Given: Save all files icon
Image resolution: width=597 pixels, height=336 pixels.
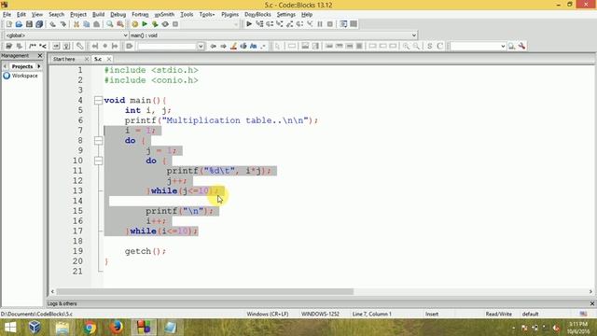Looking at the screenshot, I should (x=39, y=24).
